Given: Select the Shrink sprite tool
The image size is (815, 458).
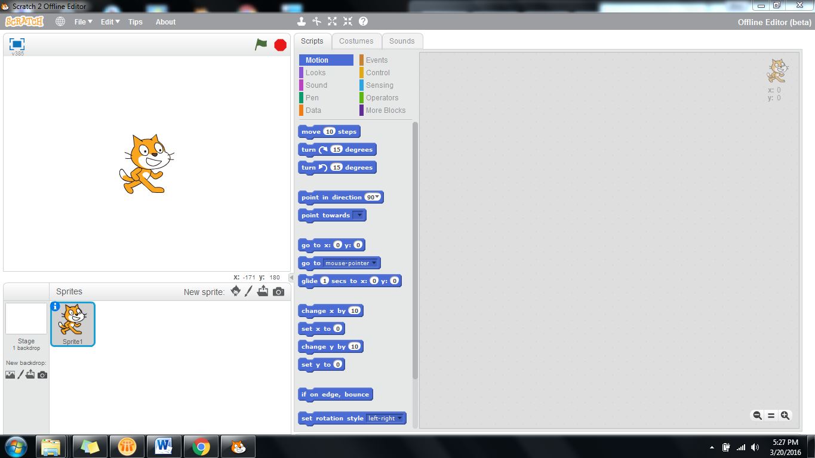Looking at the screenshot, I should point(347,21).
